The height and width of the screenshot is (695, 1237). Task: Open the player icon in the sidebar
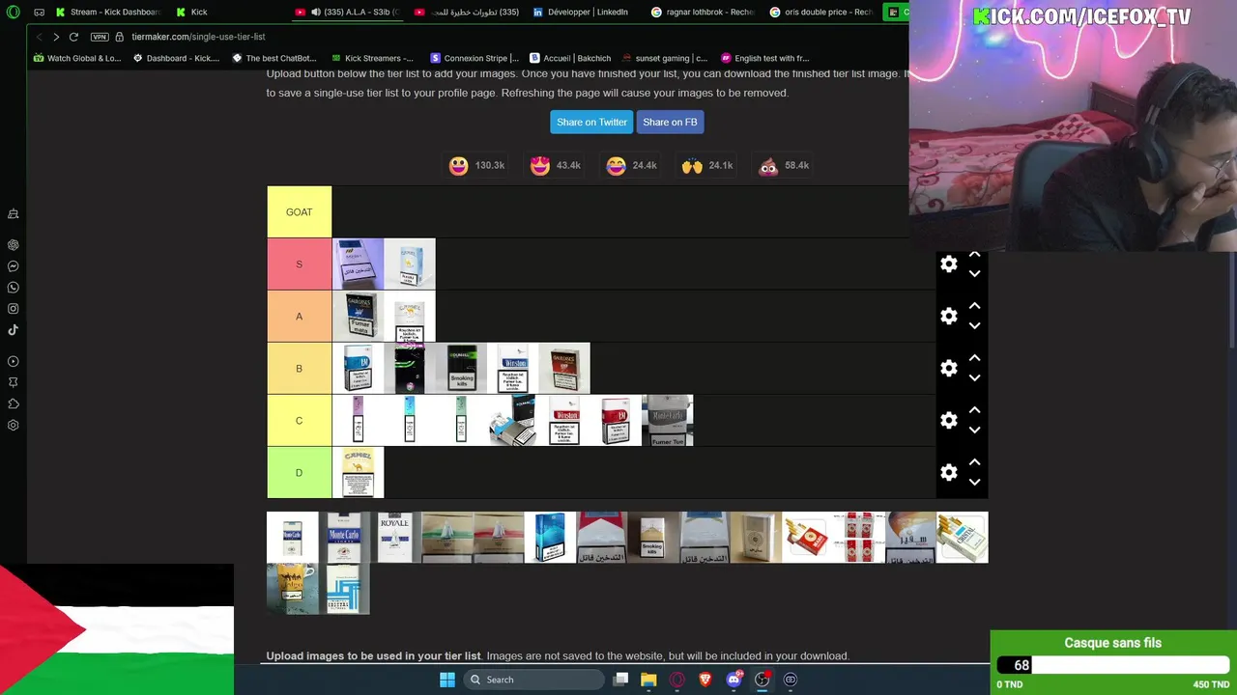14,362
